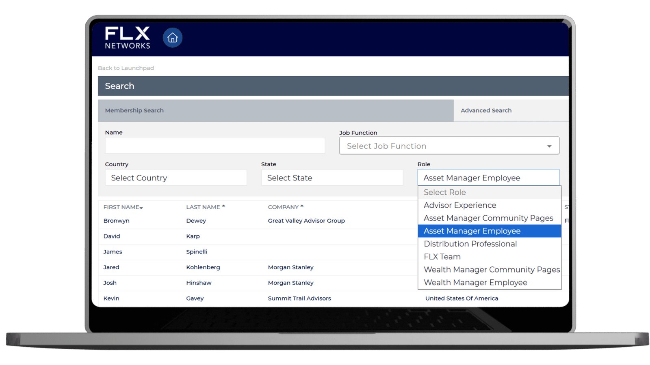Open the Select State dropdown
This screenshot has width=650, height=365.
point(332,178)
